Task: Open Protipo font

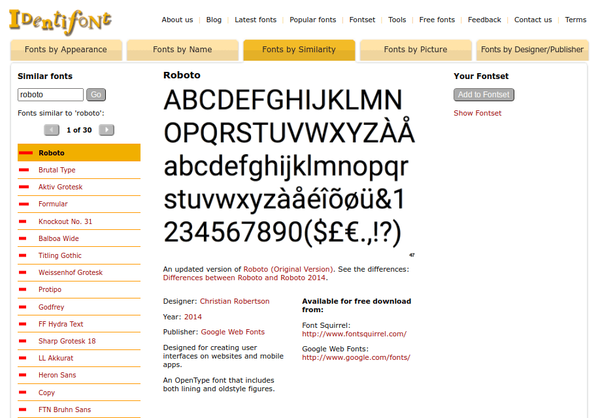Action: [50, 289]
